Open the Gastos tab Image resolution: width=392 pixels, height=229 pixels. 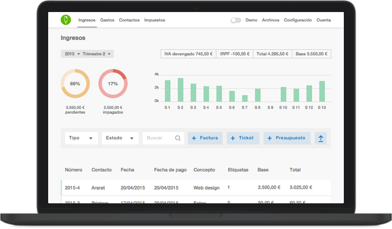107,20
